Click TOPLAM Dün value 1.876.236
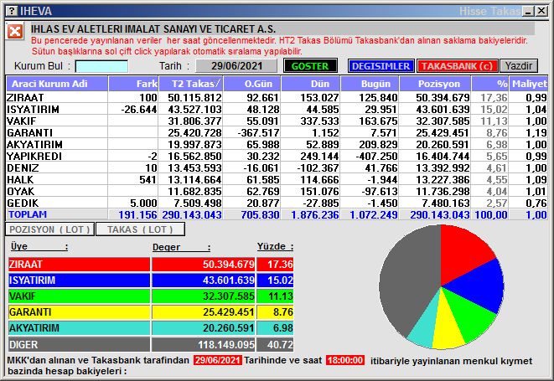The height and width of the screenshot is (381, 554). click(314, 214)
